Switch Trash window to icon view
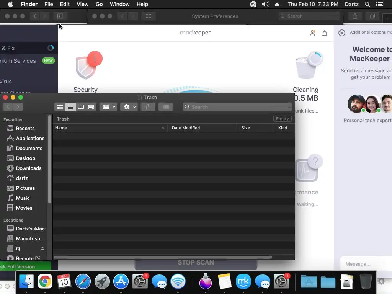The width and height of the screenshot is (392, 294). click(60, 107)
